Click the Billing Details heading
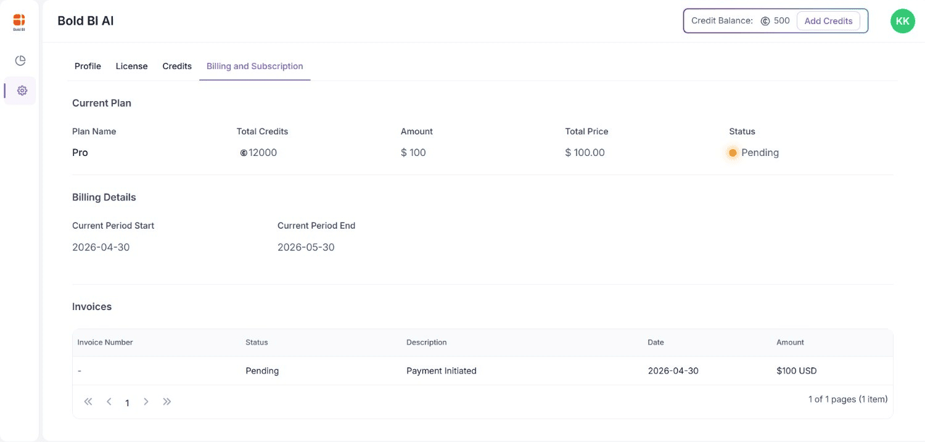Viewport: 925px width, 442px height. point(104,198)
